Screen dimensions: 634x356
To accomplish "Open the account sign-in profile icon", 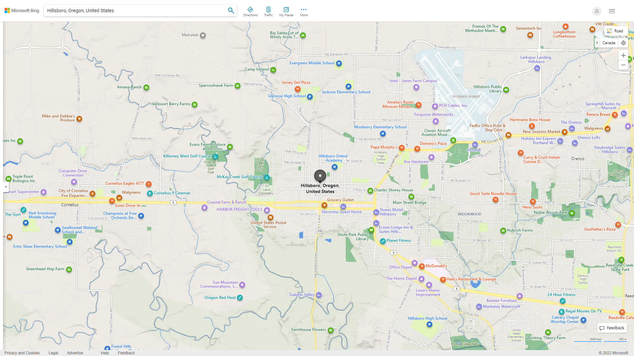I will [x=597, y=12].
